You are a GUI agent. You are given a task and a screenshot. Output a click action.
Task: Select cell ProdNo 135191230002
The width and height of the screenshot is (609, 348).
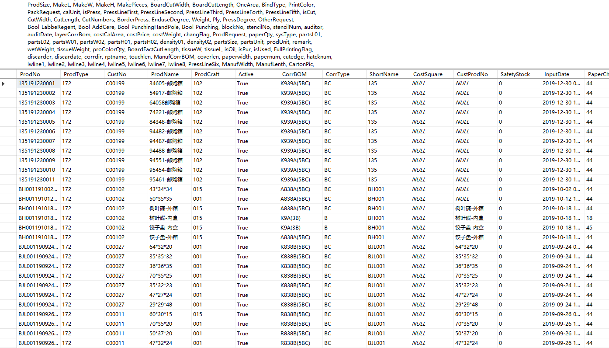(x=38, y=93)
